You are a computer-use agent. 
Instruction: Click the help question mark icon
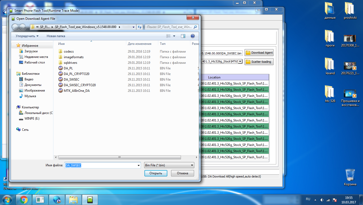192,36
